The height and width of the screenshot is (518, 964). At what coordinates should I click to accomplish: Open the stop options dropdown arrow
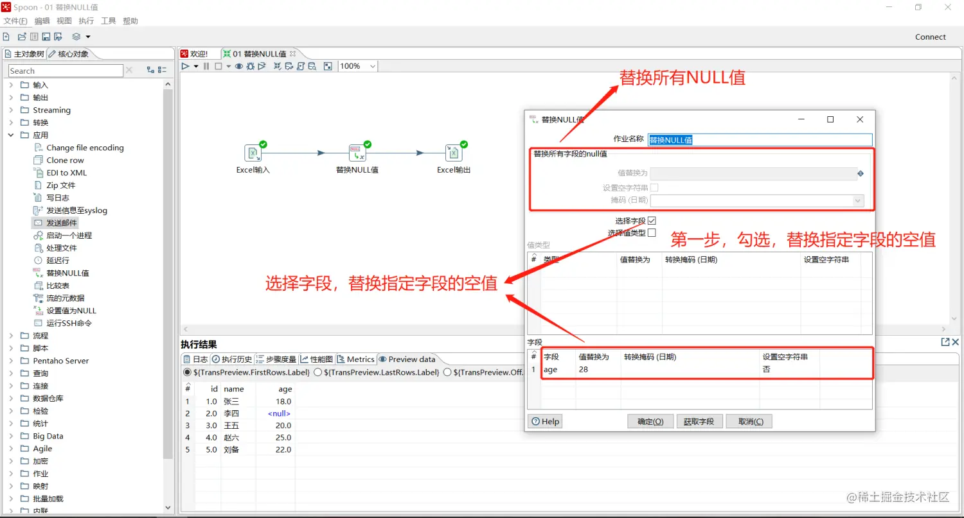[229, 66]
